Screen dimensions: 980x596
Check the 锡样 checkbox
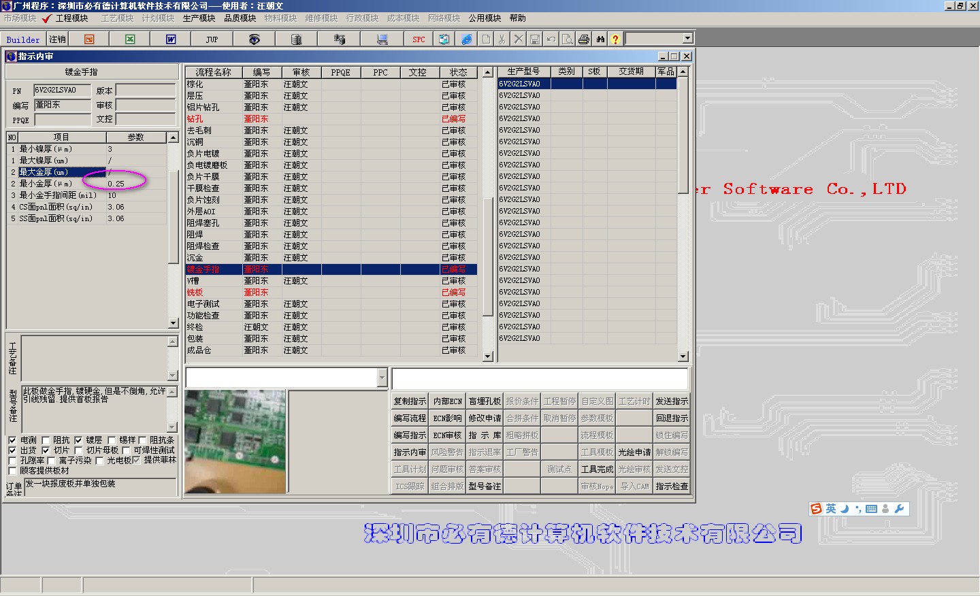point(112,440)
